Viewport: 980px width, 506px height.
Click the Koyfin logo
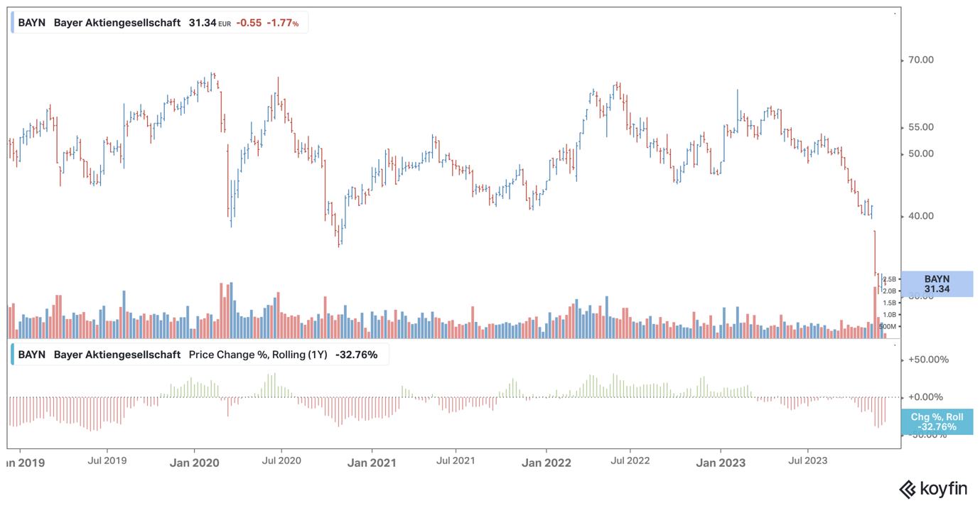pyautogui.click(x=933, y=489)
